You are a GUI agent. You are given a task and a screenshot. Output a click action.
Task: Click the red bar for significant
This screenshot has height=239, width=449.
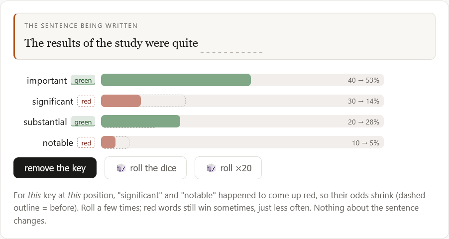121,101
